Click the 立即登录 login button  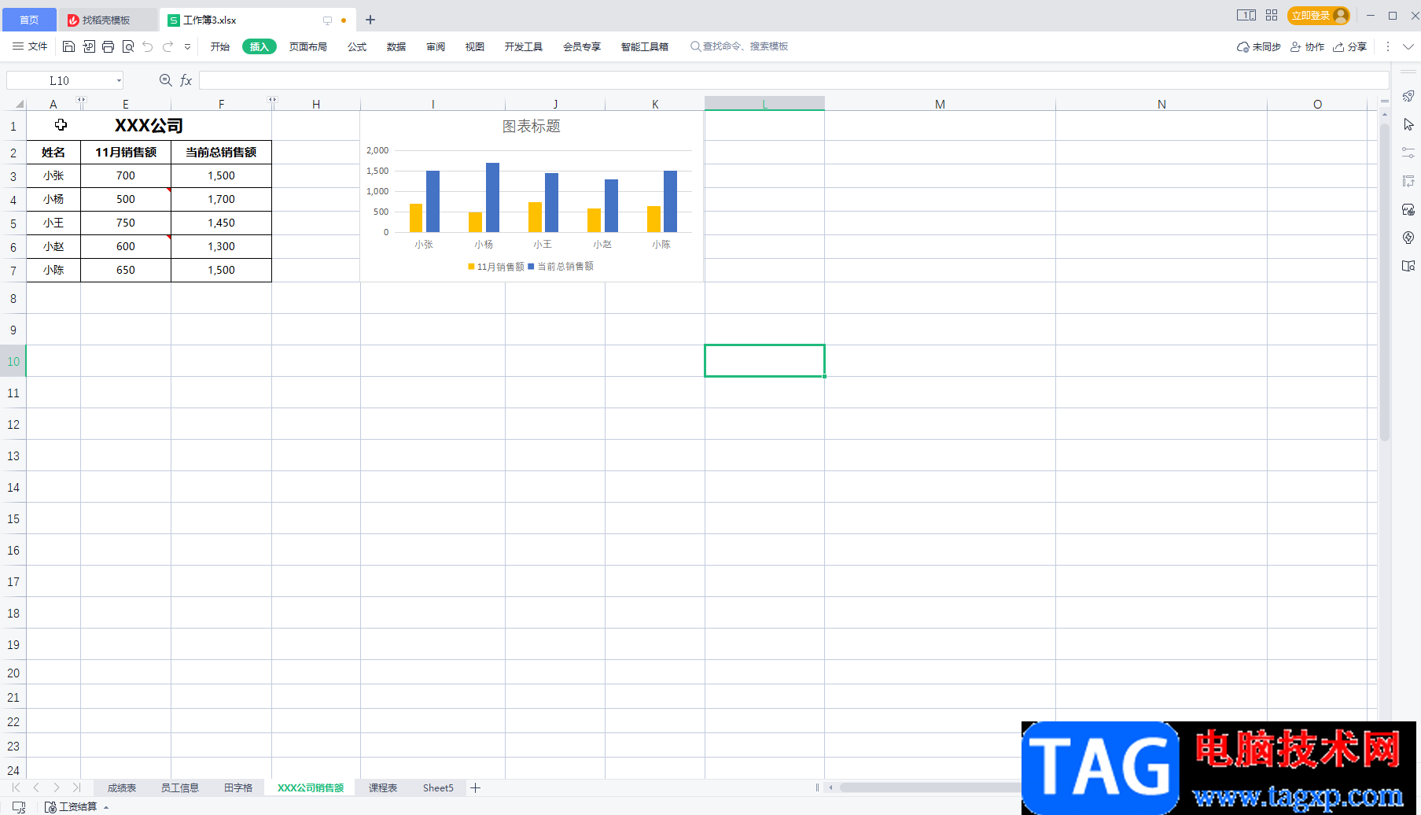tap(1319, 16)
